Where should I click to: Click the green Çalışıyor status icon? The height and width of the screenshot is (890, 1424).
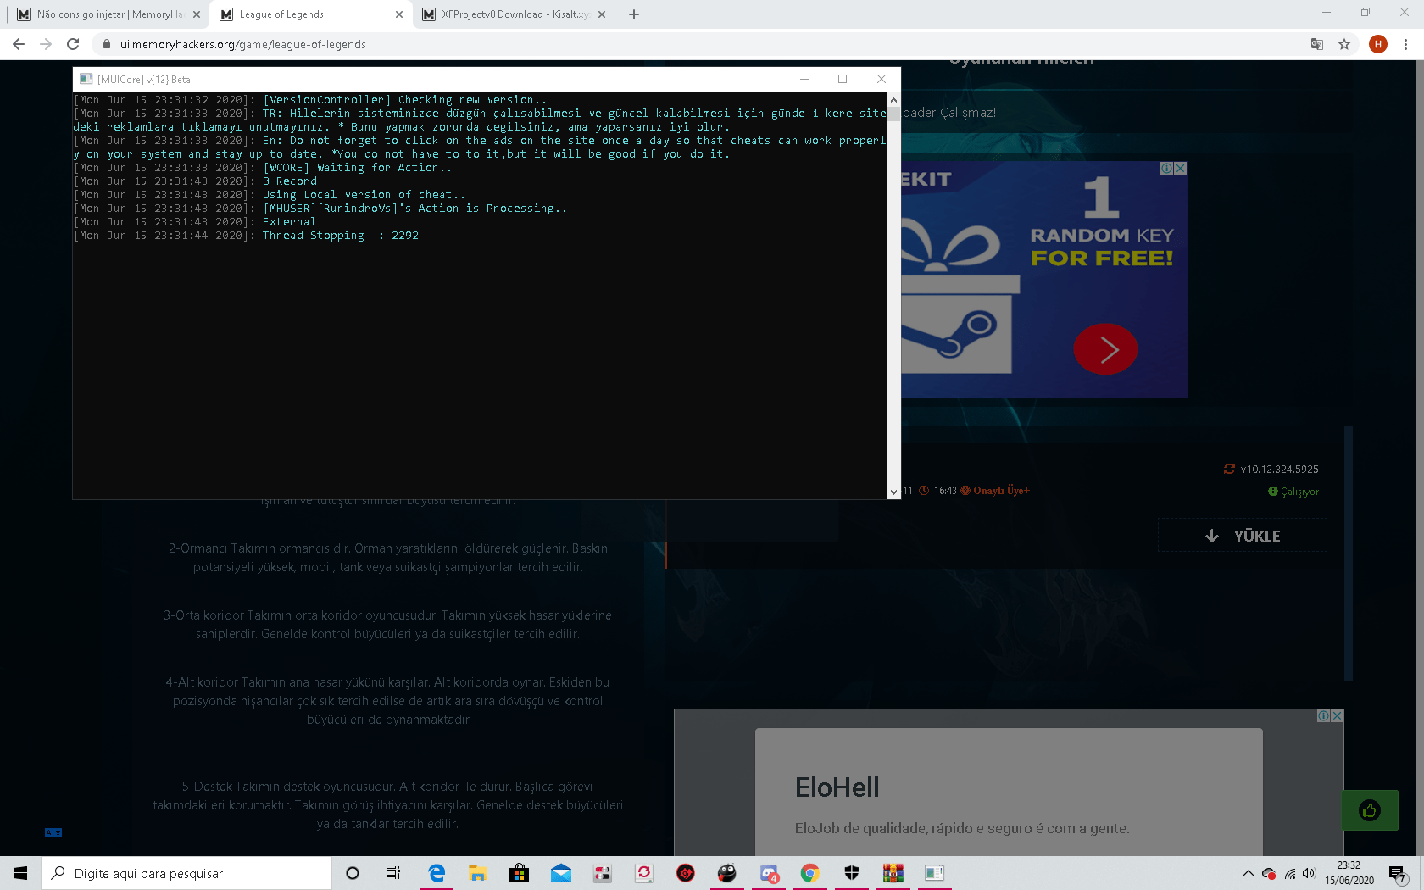click(1272, 492)
